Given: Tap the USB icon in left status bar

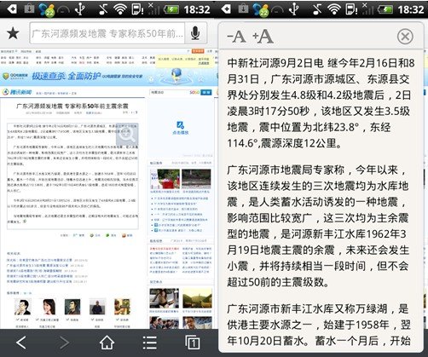Looking at the screenshot, I should pos(80,9).
